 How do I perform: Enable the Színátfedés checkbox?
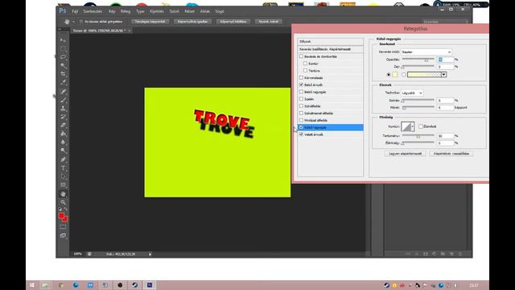[301, 106]
